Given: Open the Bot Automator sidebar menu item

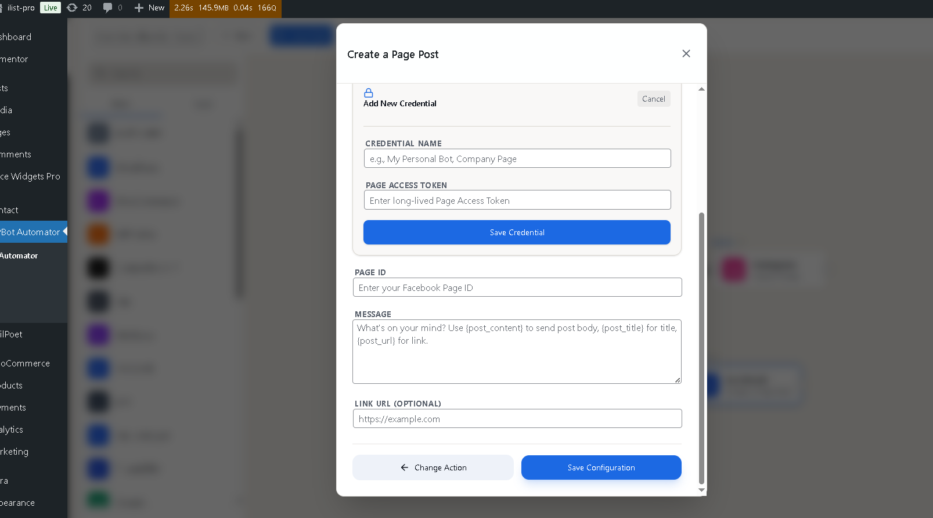Looking at the screenshot, I should click(30, 232).
